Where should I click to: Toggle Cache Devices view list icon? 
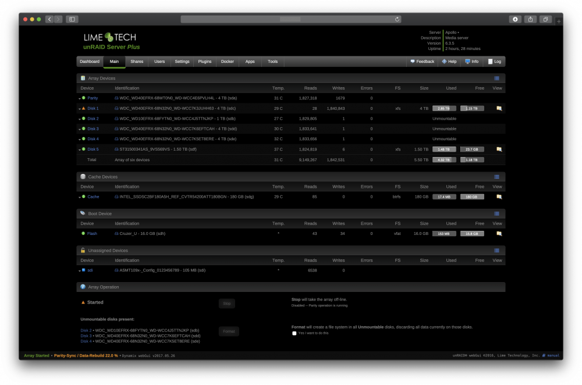click(496, 177)
